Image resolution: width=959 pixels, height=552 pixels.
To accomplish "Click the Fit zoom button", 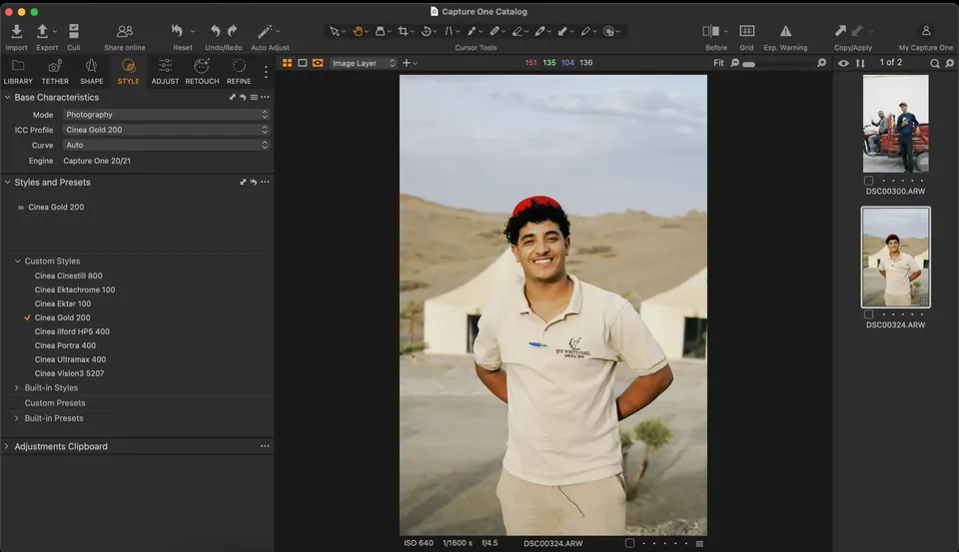I will 718,63.
